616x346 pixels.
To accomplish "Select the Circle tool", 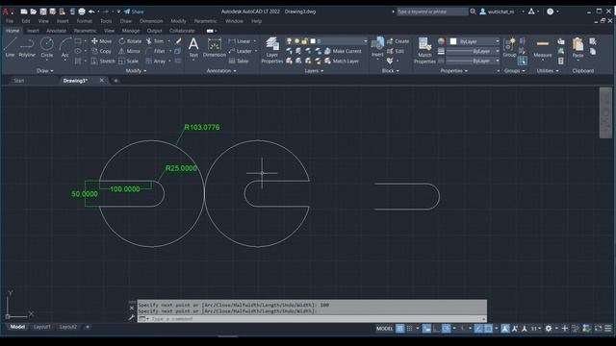I will (x=47, y=47).
